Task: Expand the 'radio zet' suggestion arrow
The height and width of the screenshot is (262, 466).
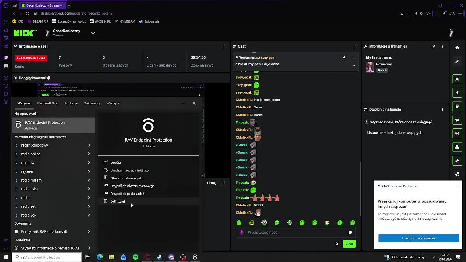Action: point(89,206)
